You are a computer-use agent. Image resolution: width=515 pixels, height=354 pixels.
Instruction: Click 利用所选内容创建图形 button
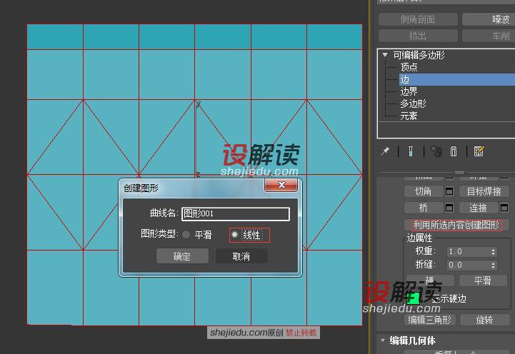456,225
